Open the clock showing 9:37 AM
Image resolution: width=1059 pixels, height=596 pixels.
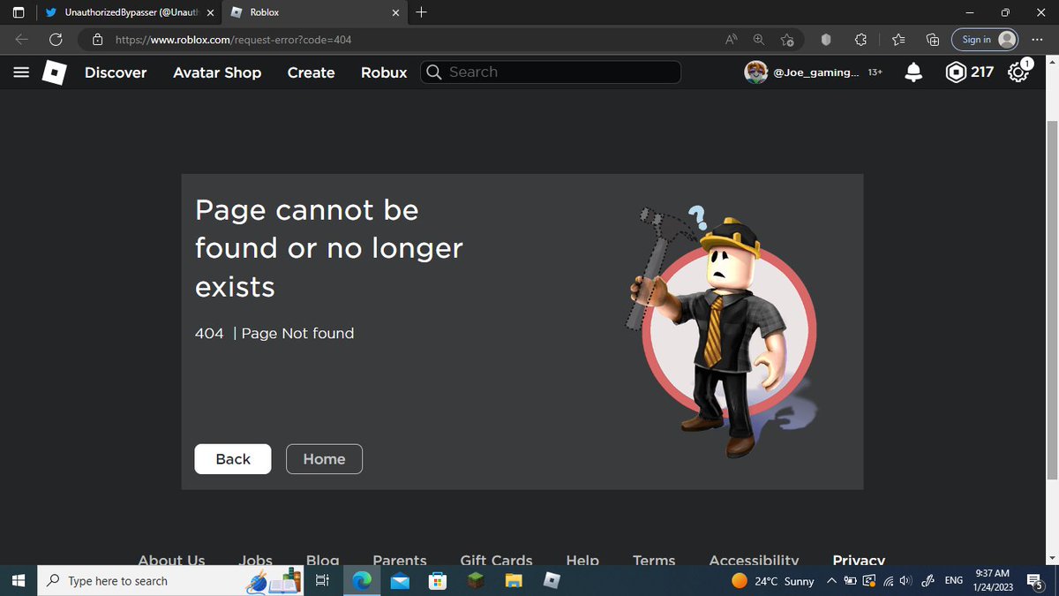pos(993,580)
